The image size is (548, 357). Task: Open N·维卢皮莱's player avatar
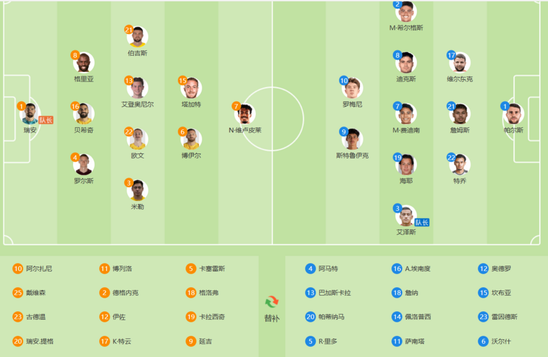pyautogui.click(x=245, y=114)
